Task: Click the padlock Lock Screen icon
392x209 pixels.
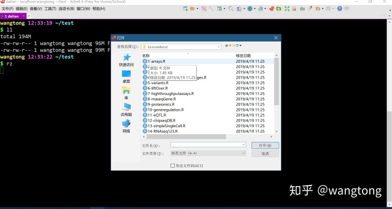Action: point(294,9)
